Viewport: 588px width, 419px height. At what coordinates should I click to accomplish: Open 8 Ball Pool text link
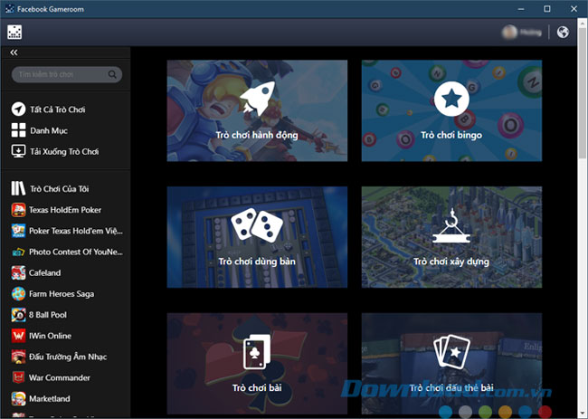point(48,315)
